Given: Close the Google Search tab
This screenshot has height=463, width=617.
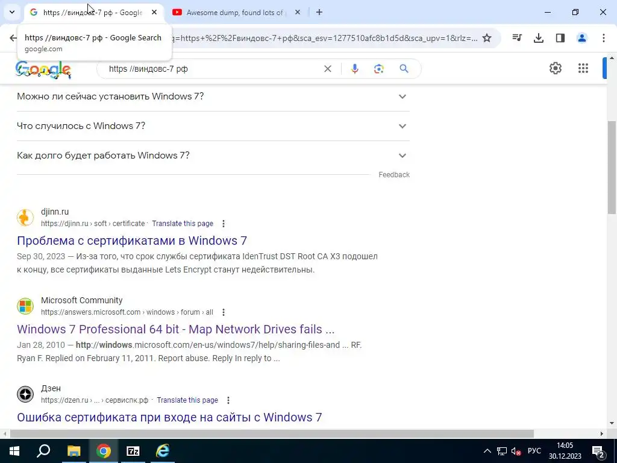Looking at the screenshot, I should (154, 13).
